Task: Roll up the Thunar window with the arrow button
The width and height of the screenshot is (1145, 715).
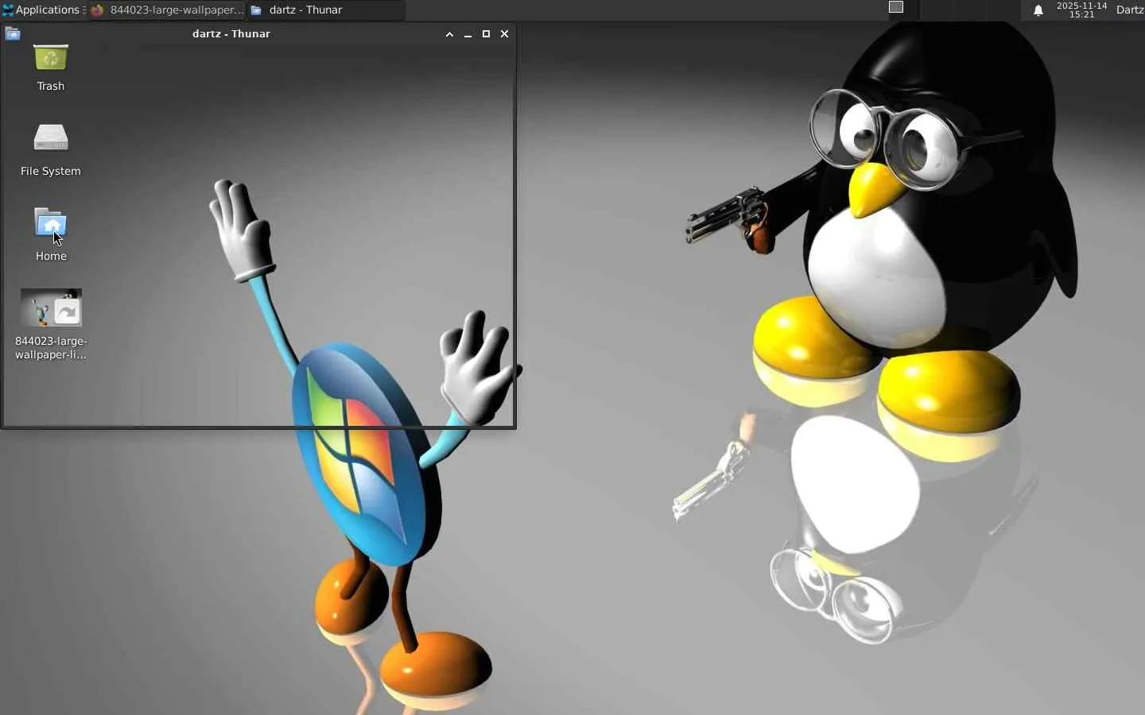Action: click(449, 34)
